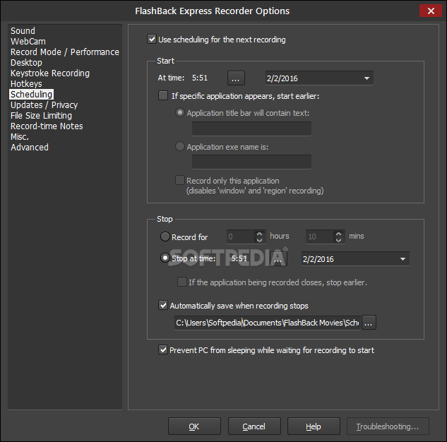Click the title bar text input field

(x=251, y=129)
